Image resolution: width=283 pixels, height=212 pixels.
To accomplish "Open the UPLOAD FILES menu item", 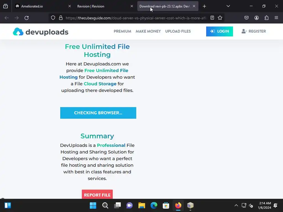I will pos(178,31).
